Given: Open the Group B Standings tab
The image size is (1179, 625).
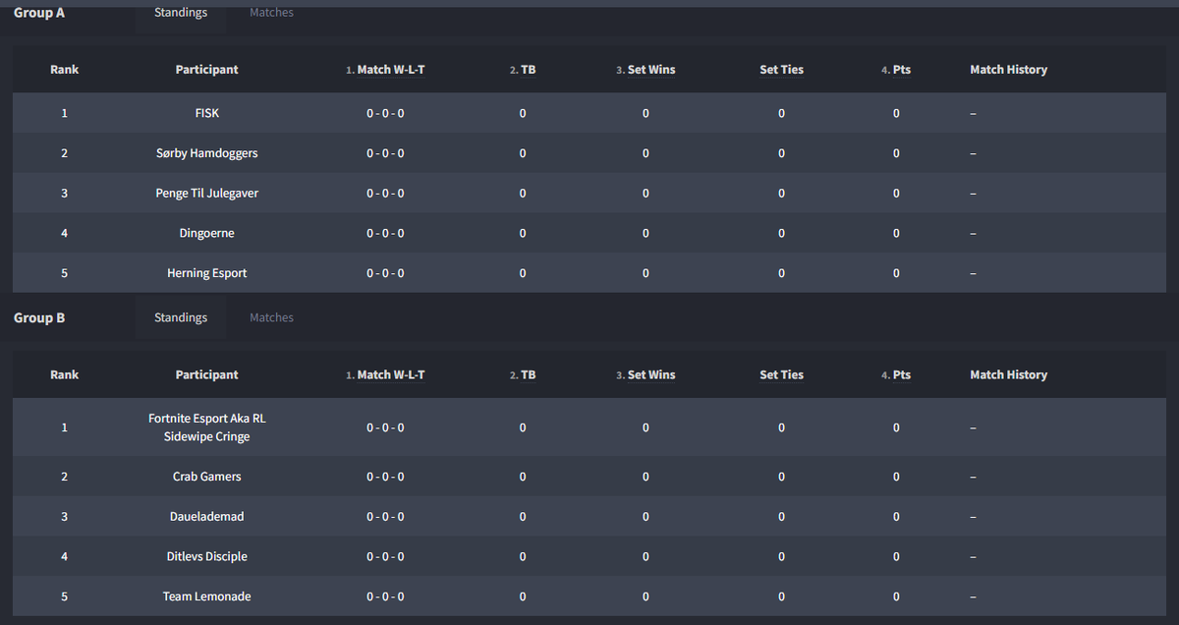Looking at the screenshot, I should coord(181,317).
